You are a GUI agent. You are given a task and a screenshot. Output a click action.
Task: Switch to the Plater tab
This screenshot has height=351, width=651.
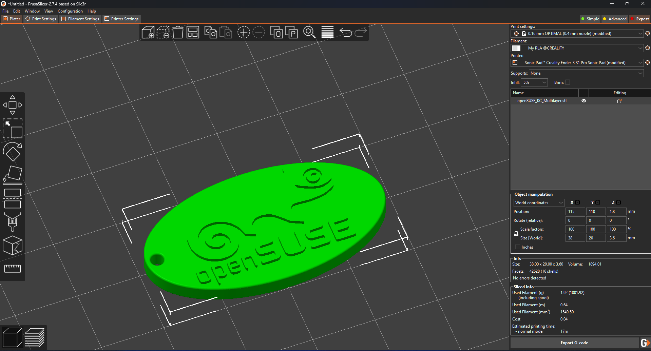click(12, 19)
